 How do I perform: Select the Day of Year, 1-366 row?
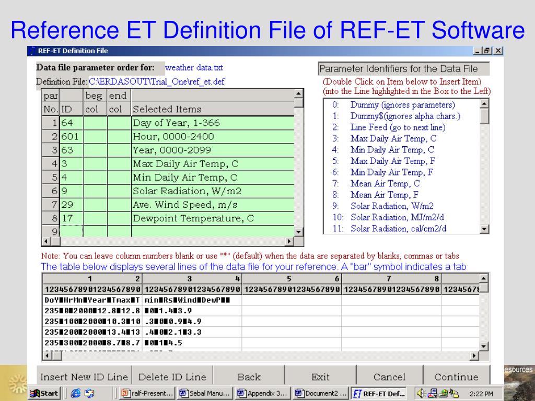click(x=213, y=123)
